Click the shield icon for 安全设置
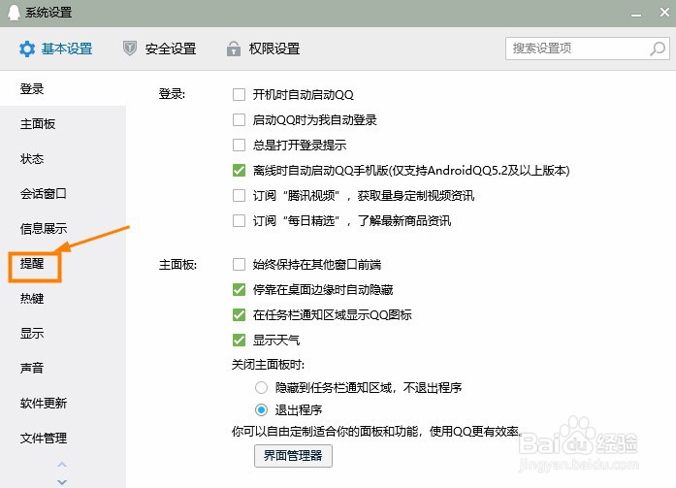 pyautogui.click(x=130, y=49)
